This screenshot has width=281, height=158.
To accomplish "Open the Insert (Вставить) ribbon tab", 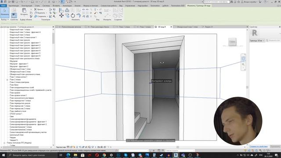I will (56, 6).
